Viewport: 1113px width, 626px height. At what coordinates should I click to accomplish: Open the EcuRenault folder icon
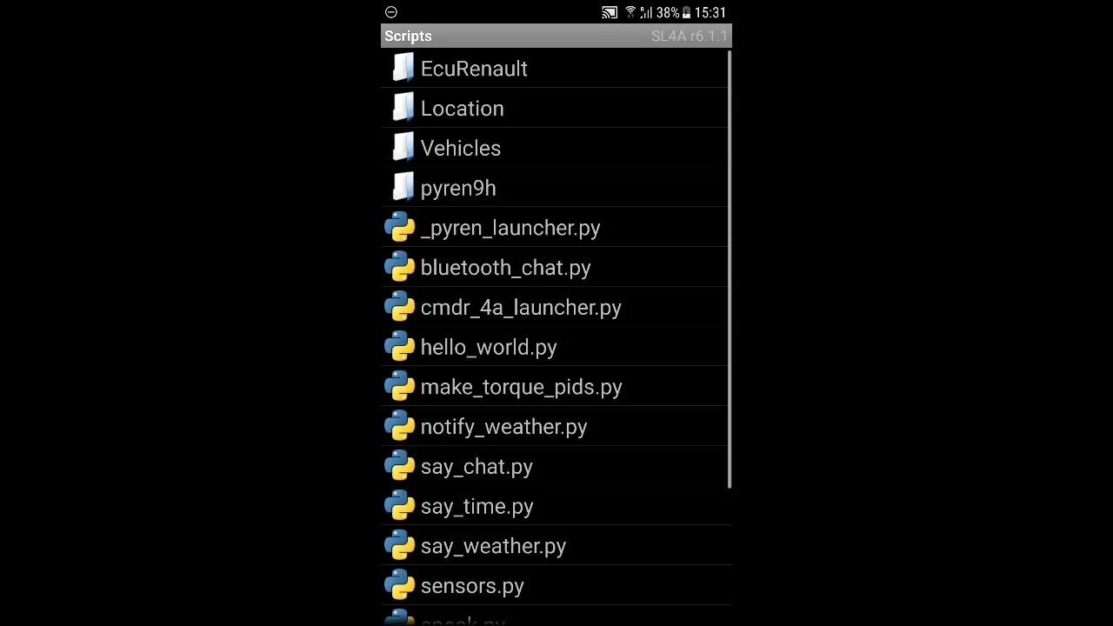[x=403, y=68]
